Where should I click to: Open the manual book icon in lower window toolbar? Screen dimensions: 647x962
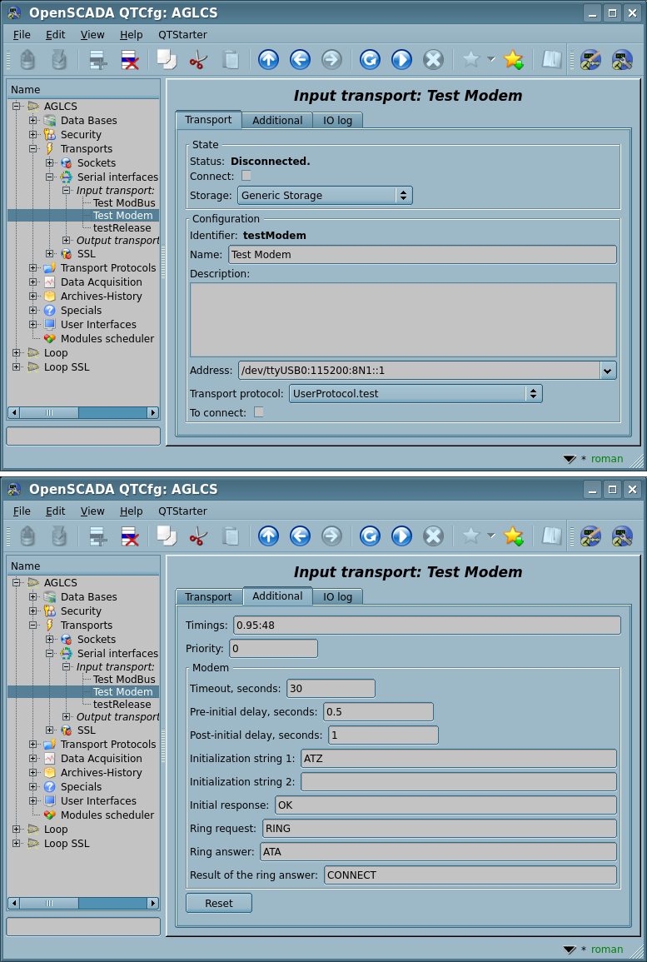[x=551, y=536]
